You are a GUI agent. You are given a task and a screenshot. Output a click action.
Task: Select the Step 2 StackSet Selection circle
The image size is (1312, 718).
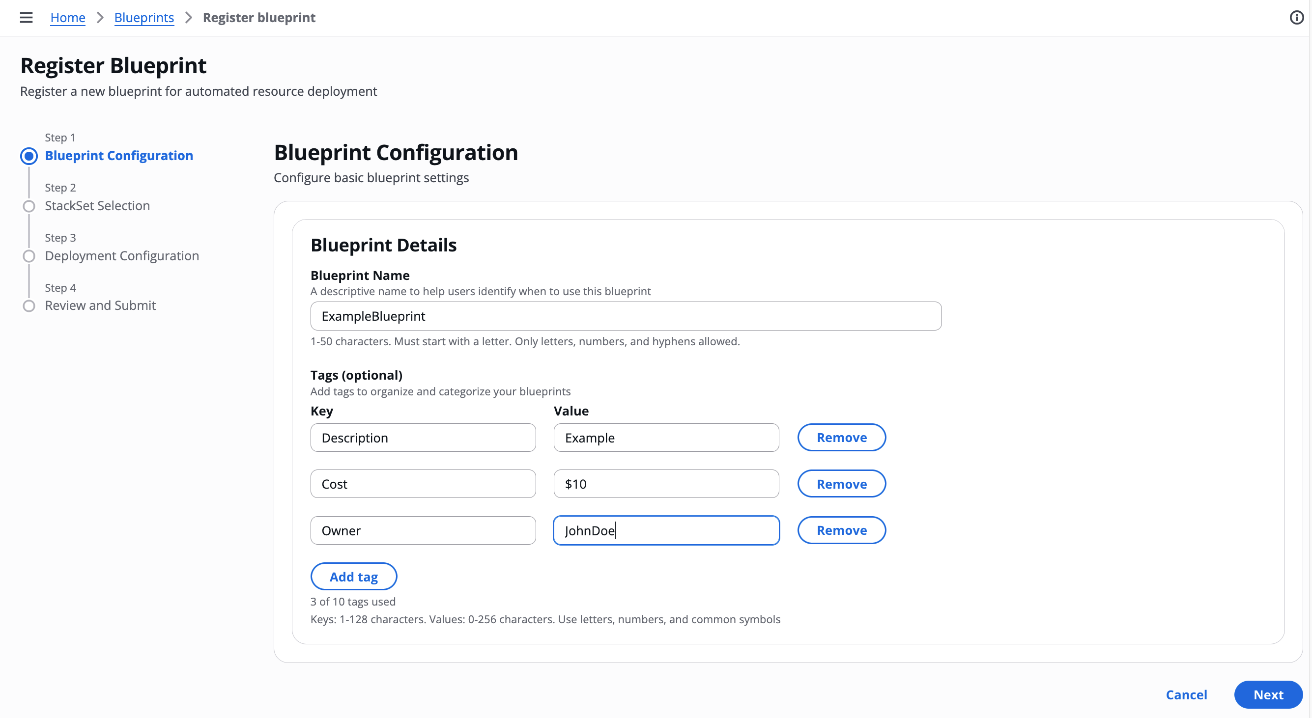click(x=29, y=206)
